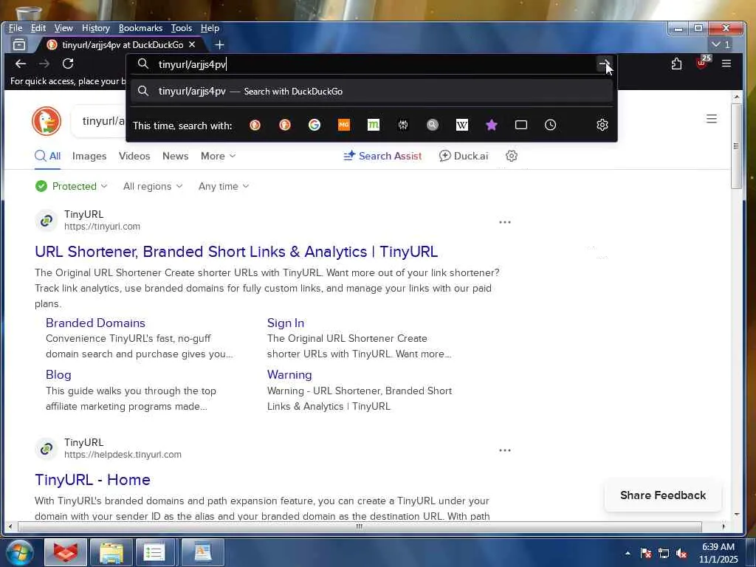The width and height of the screenshot is (756, 567).
Task: Search history via the clock icon
Action: pyautogui.click(x=550, y=126)
